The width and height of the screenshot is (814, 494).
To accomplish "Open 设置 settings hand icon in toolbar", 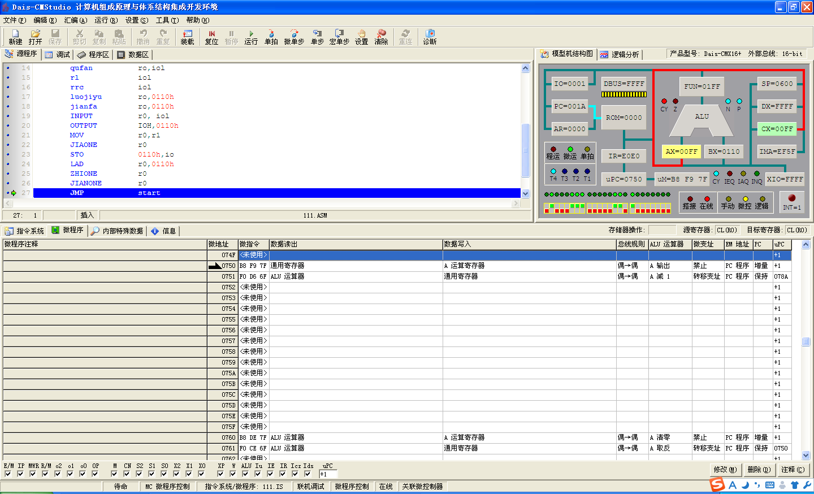I will click(x=361, y=37).
